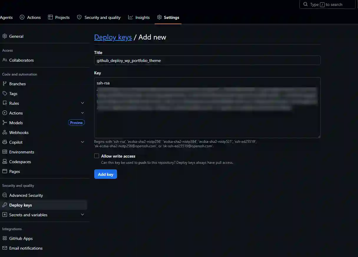
Task: Go to Security and quality tab
Action: tap(99, 17)
